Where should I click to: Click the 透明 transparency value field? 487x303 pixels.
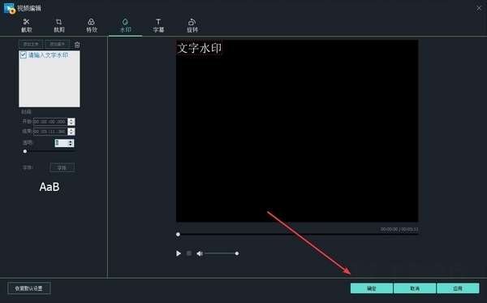pyautogui.click(x=61, y=143)
